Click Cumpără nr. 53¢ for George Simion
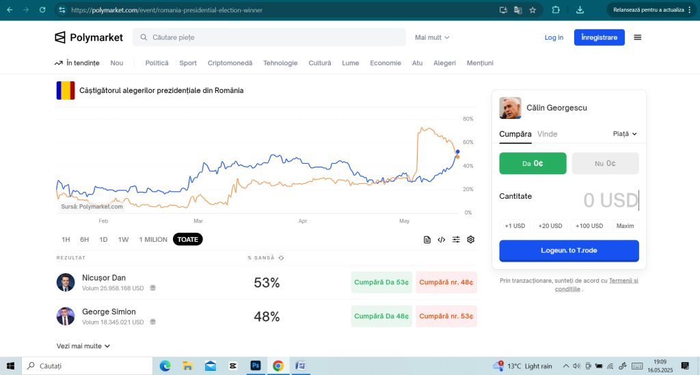The height and width of the screenshot is (375, 700). pos(446,316)
